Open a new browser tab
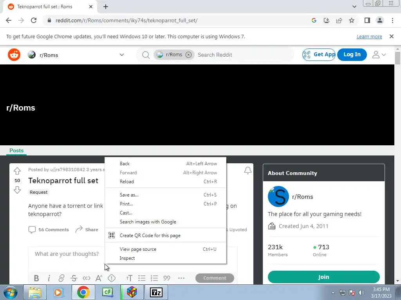Screen dimensions: 401x300 106,7
